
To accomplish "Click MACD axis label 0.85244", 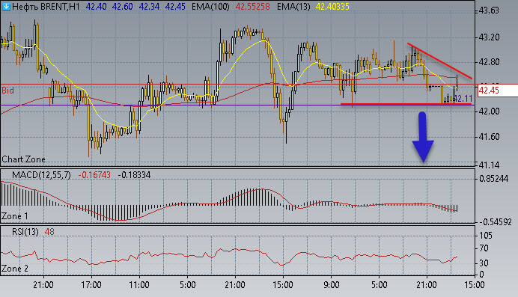I will click(493, 179).
